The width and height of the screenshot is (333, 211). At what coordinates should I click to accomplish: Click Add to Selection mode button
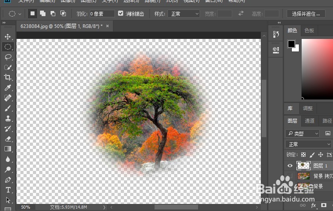pyautogui.click(x=43, y=14)
